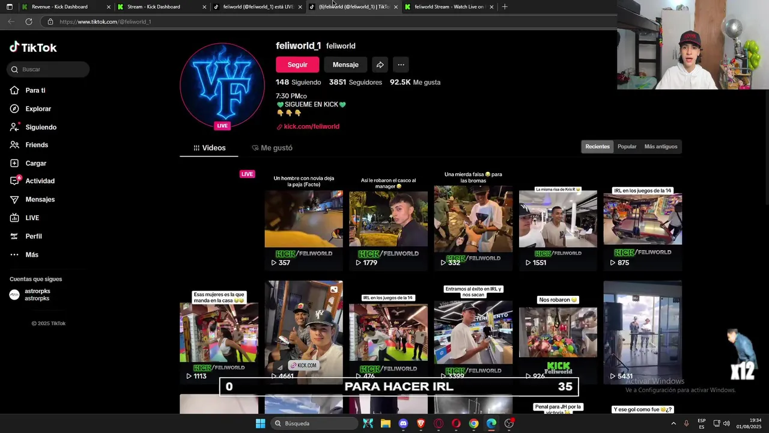The width and height of the screenshot is (769, 433).
Task: Play the 'Así le robaron el casco' video
Action: (x=388, y=219)
